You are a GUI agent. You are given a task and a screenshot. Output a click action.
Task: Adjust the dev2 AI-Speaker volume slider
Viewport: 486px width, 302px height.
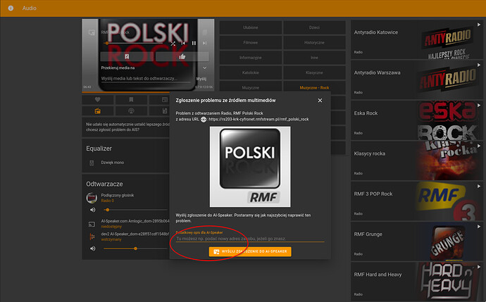click(137, 248)
